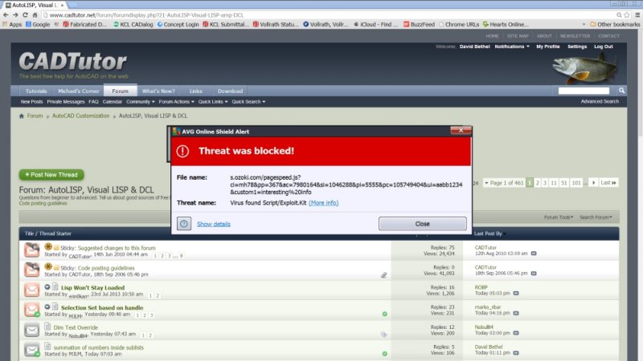Click the Post New Thread button
The width and height of the screenshot is (643, 361).
click(x=51, y=175)
